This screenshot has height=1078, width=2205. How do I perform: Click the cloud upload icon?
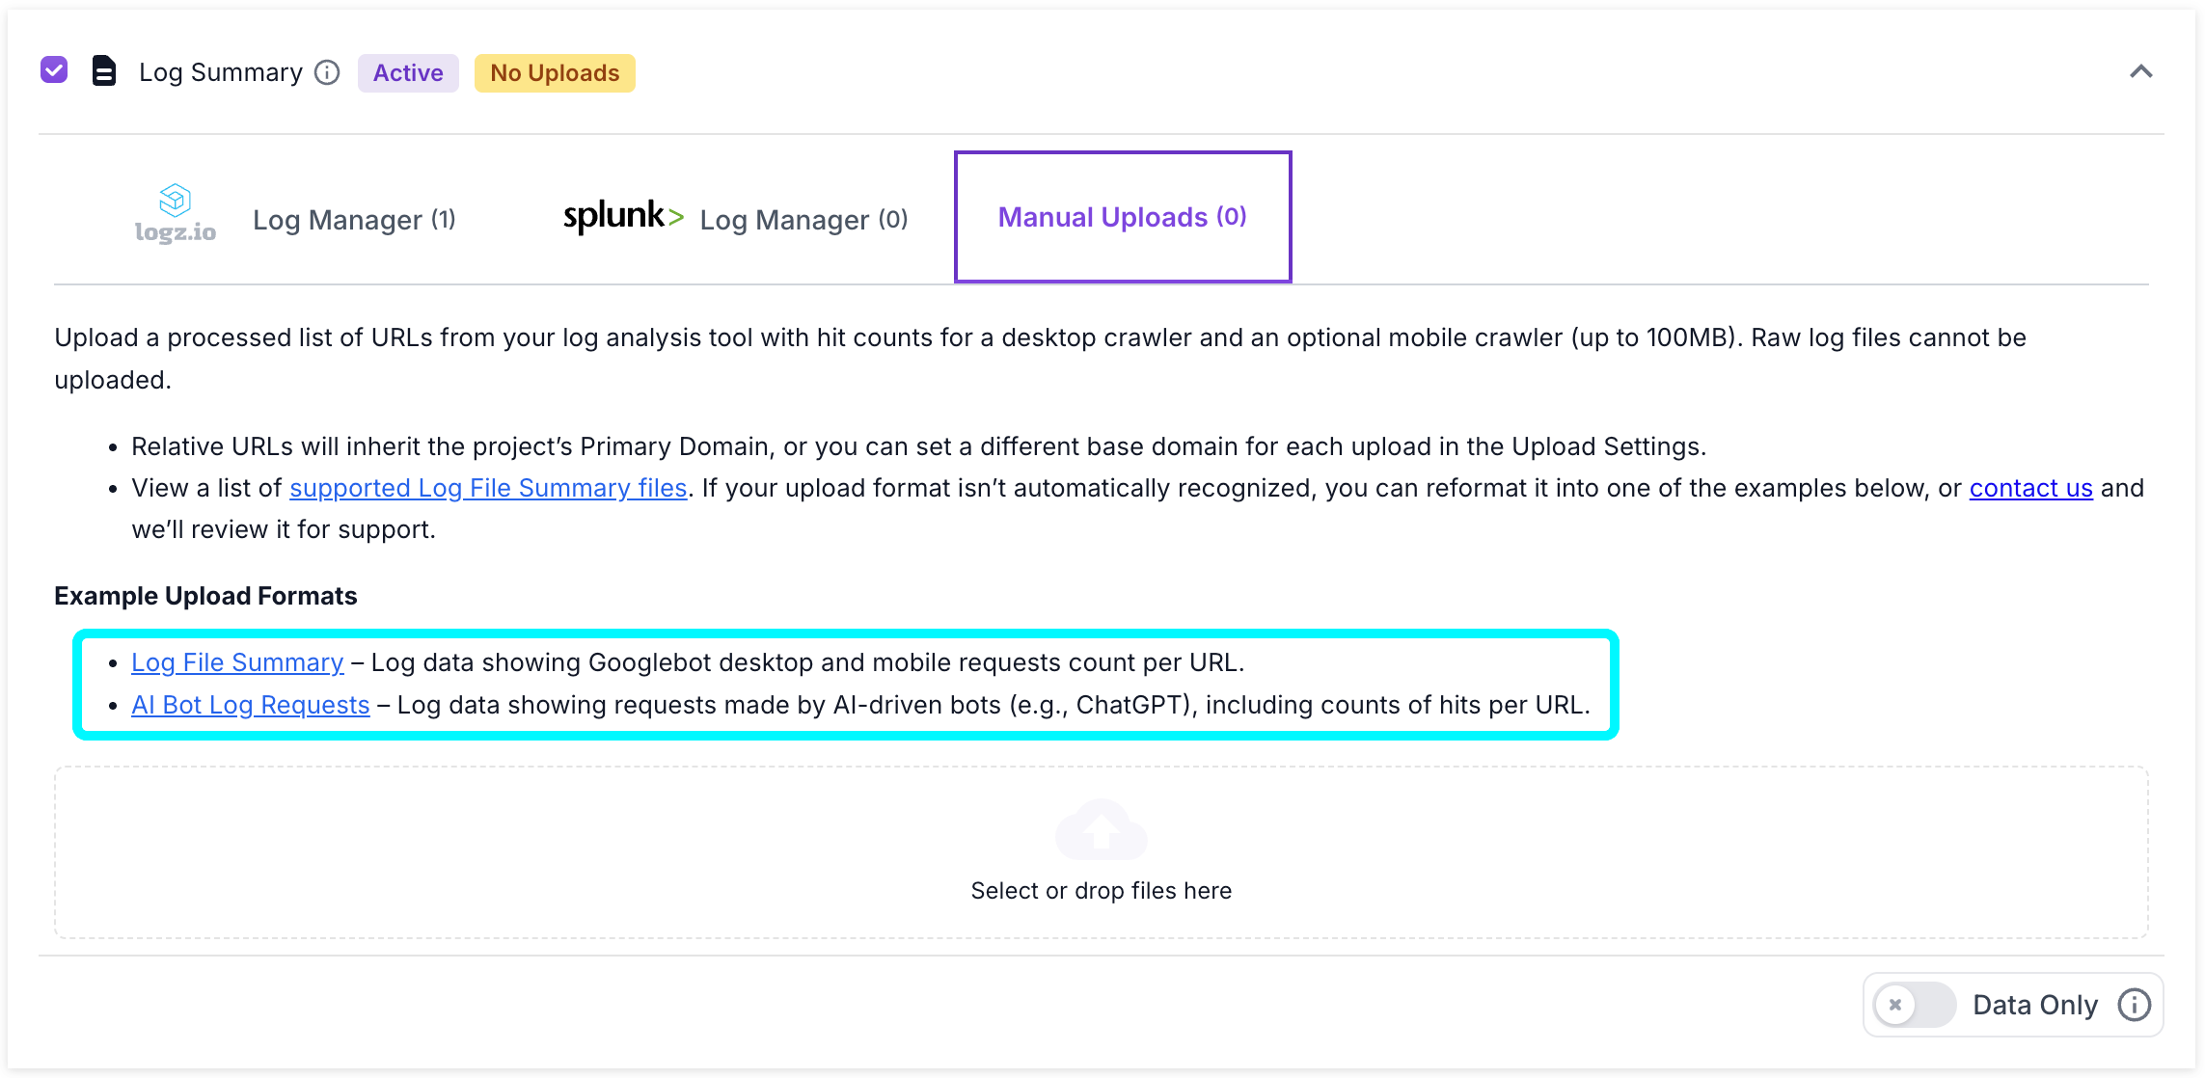(x=1101, y=829)
